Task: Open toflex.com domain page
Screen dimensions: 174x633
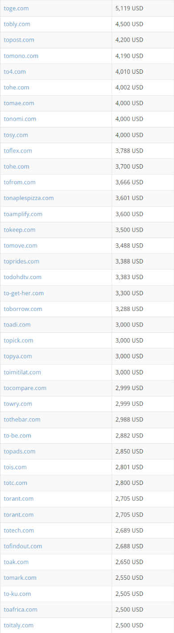Action: pyautogui.click(x=18, y=151)
